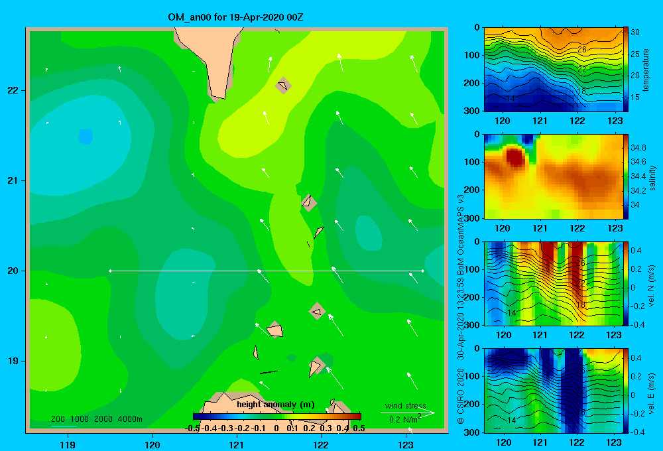The image size is (663, 451).
Task: Select the 'wind stress' legend label
Action: click(406, 406)
